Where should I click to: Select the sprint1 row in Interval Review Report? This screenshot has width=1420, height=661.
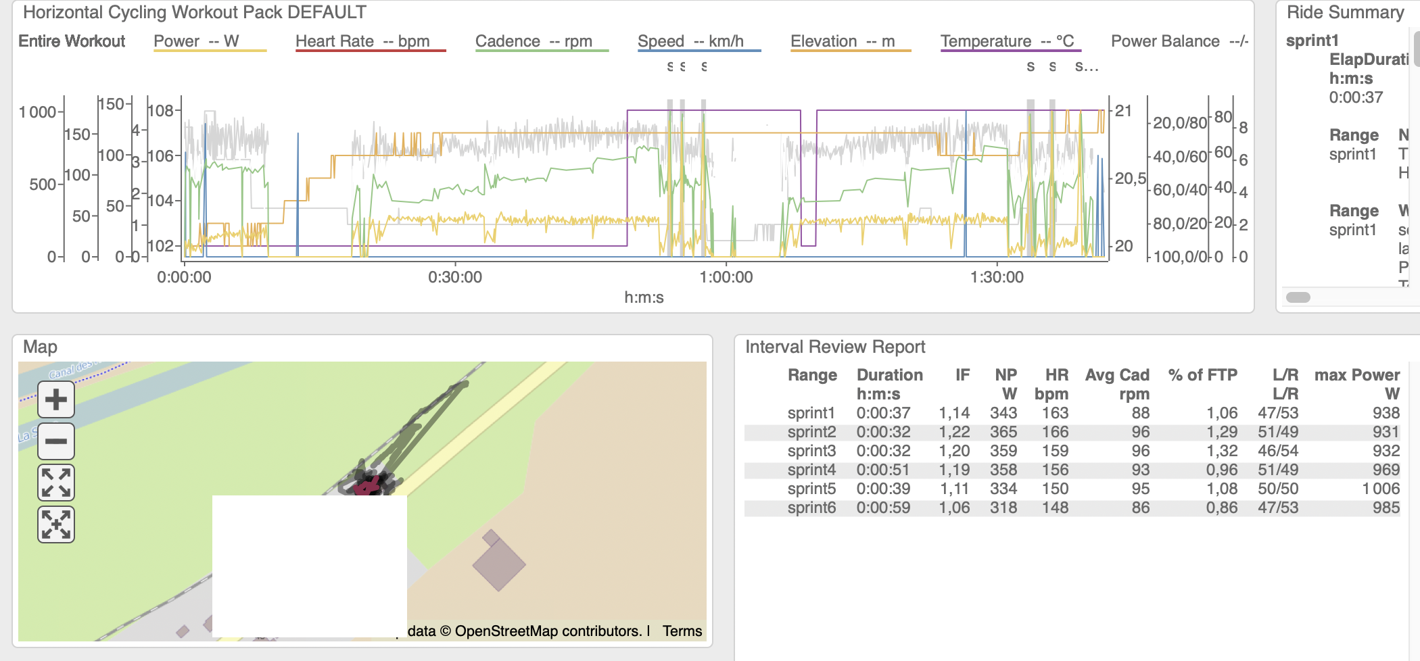click(811, 413)
